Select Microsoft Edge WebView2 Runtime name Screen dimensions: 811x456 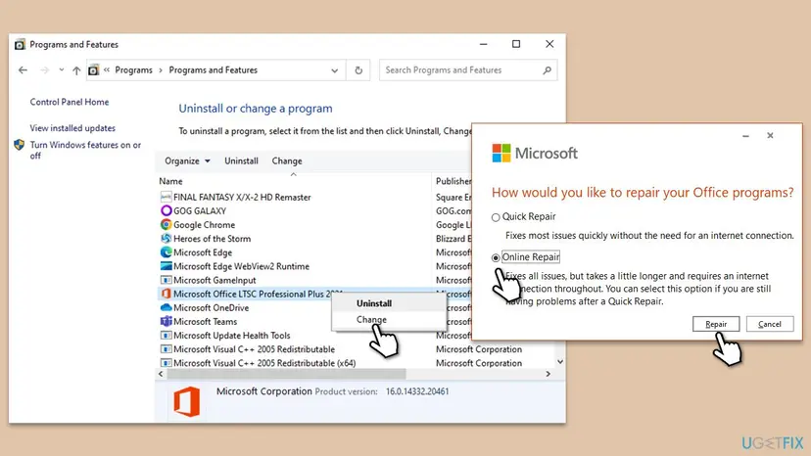pyautogui.click(x=242, y=266)
